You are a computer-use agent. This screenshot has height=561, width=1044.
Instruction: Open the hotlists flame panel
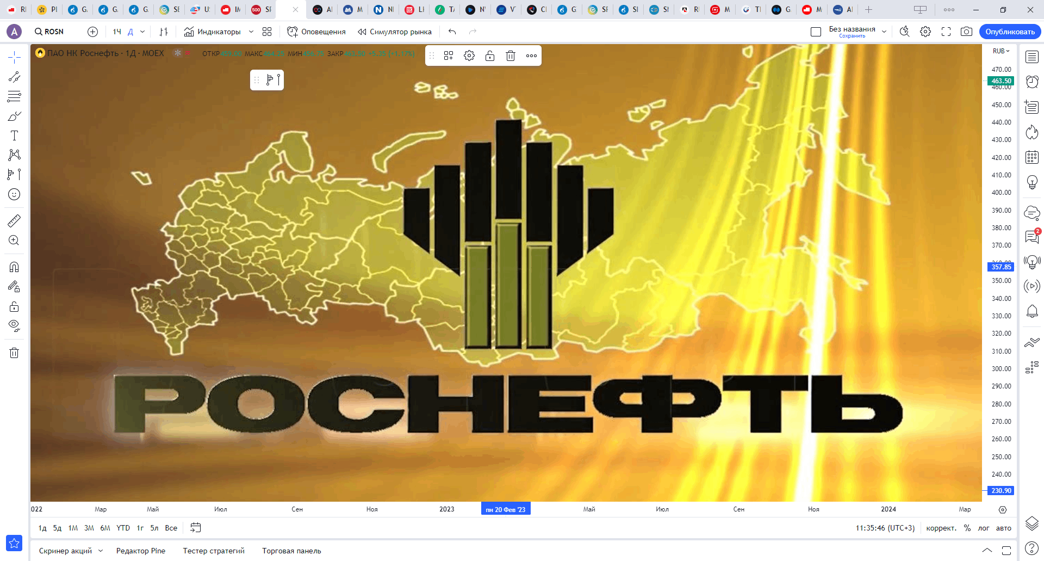[x=1032, y=132]
